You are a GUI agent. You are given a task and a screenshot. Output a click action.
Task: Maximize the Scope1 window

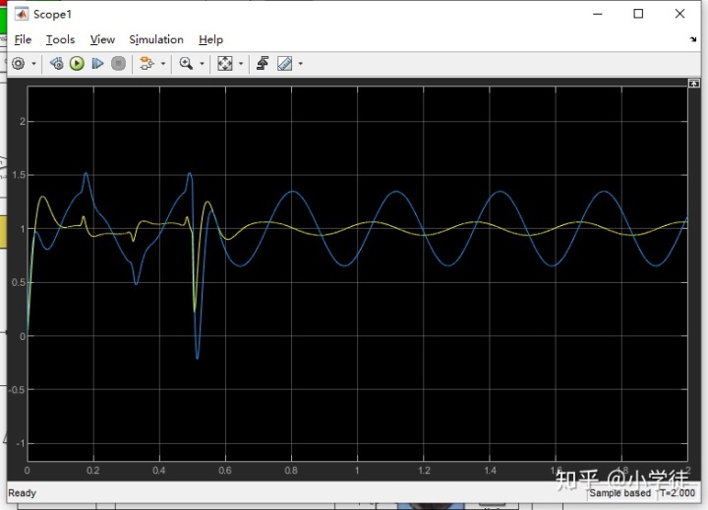(x=638, y=14)
